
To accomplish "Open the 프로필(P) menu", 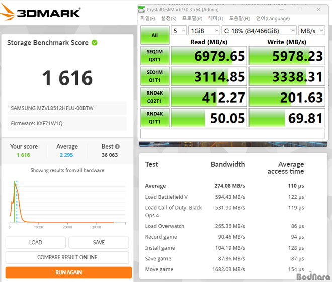I will click(x=192, y=19).
